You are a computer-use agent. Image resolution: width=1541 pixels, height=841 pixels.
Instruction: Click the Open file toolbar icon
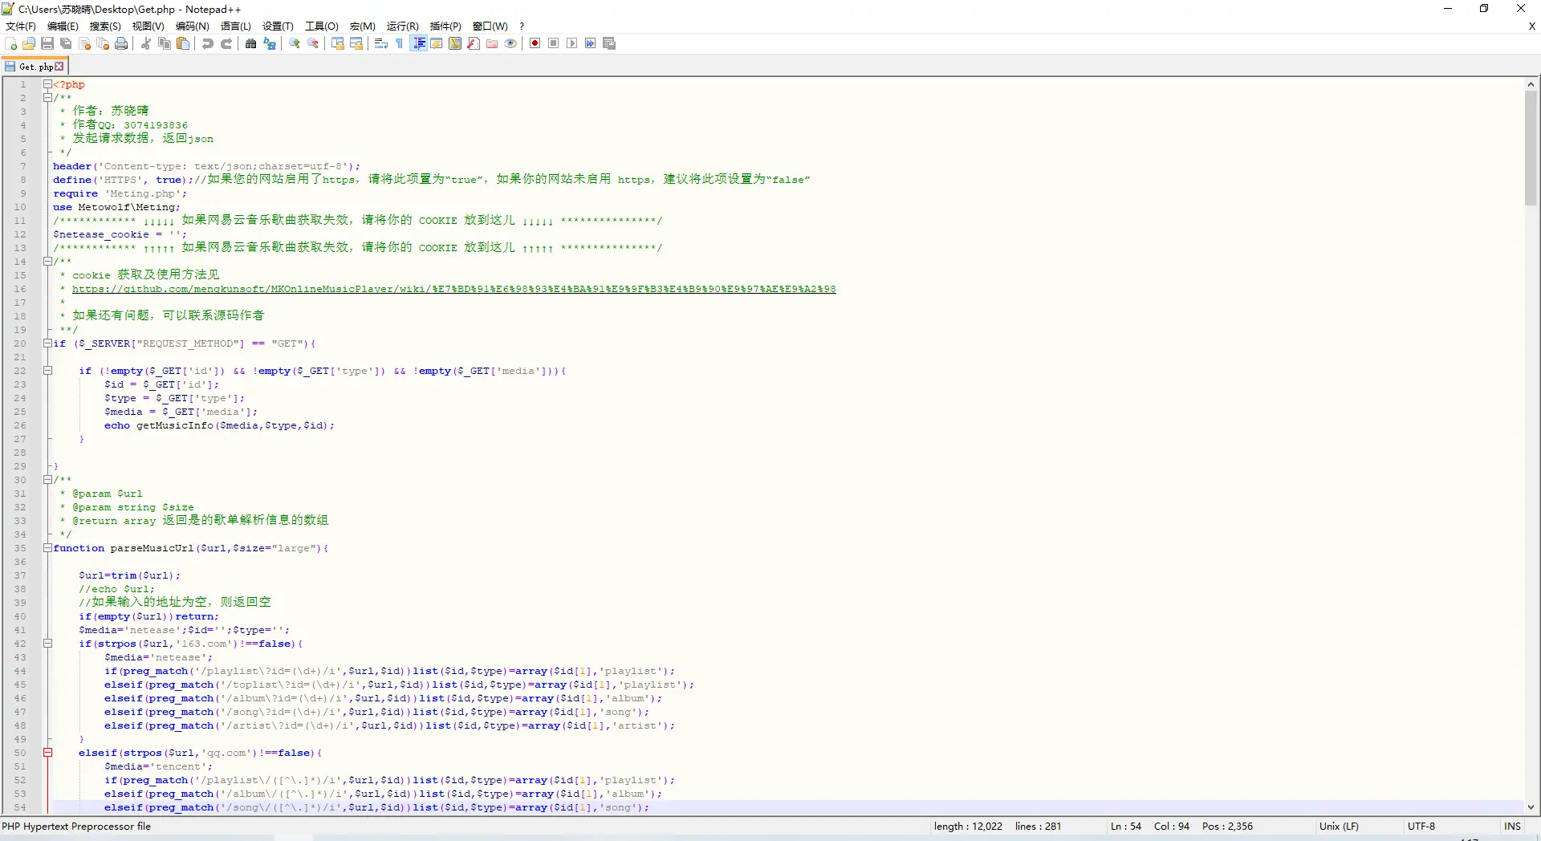coord(29,43)
